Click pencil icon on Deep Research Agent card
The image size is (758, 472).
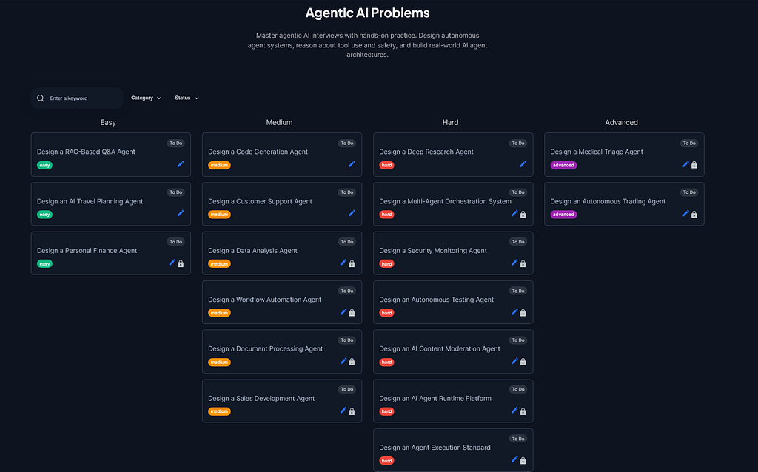[x=523, y=164]
